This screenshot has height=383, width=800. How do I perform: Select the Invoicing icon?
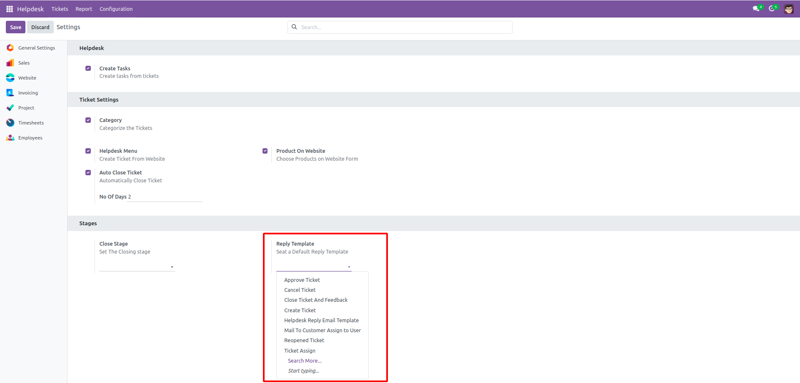10,93
